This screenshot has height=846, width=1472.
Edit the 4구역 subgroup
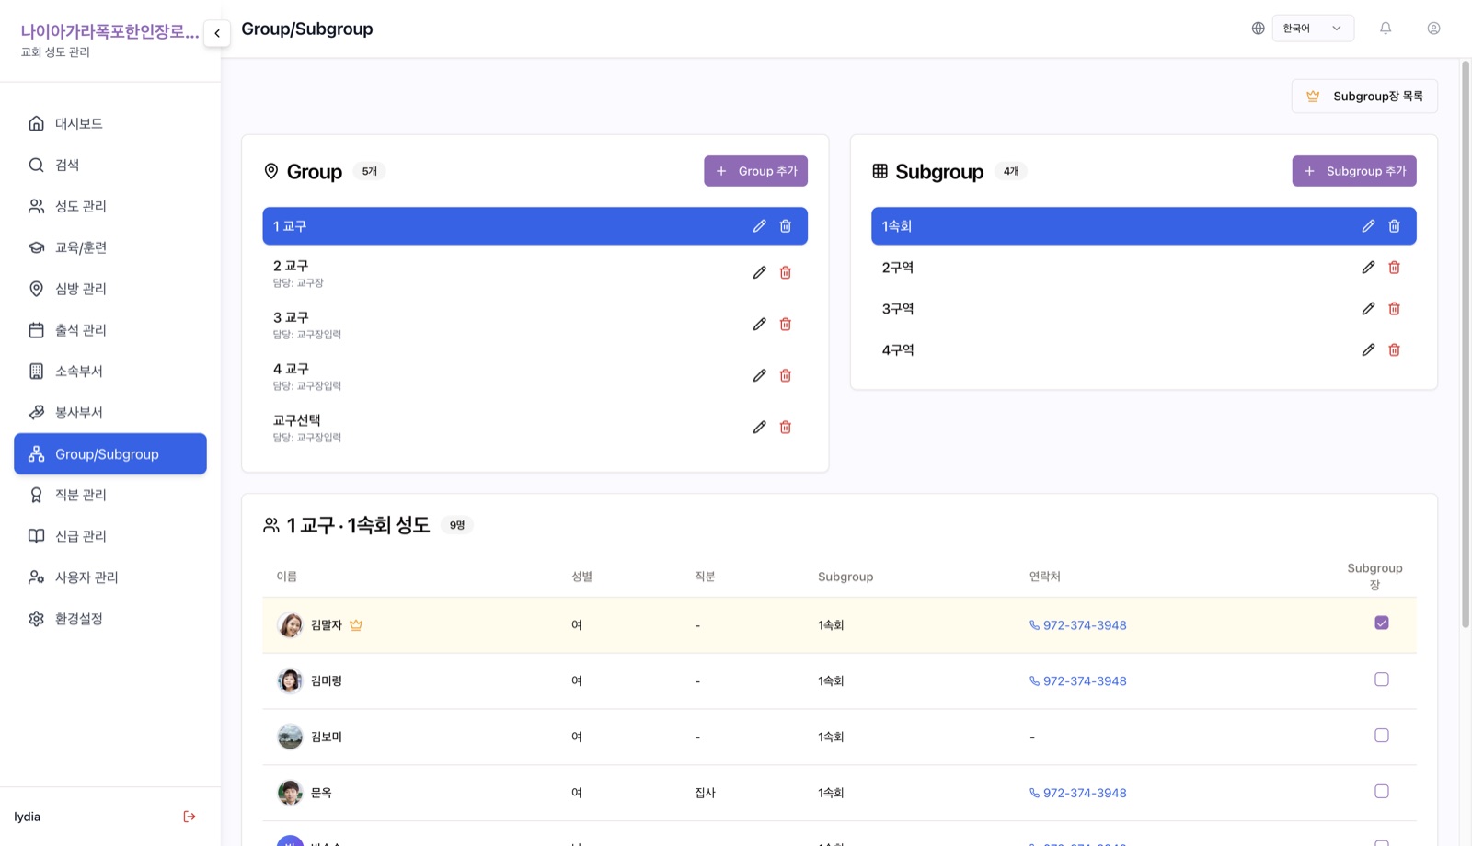click(1368, 350)
